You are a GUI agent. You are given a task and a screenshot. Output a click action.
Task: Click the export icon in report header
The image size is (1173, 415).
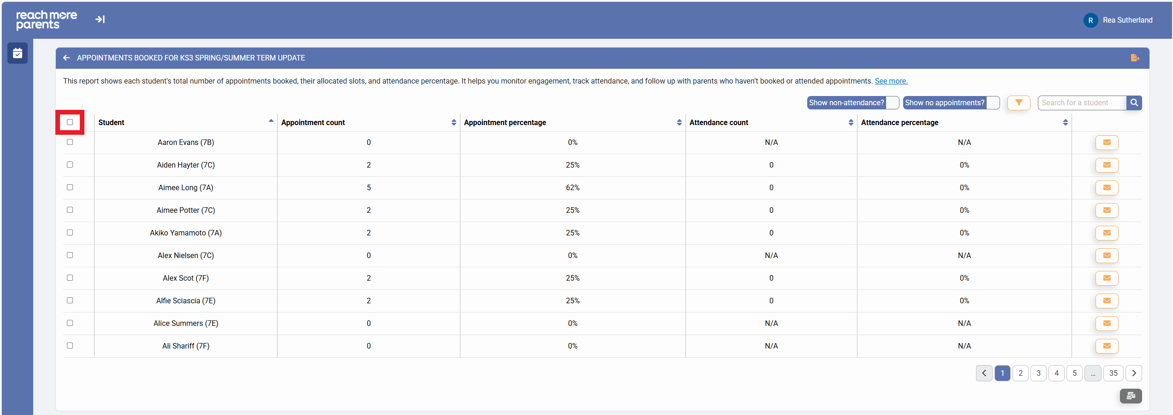[x=1135, y=58]
